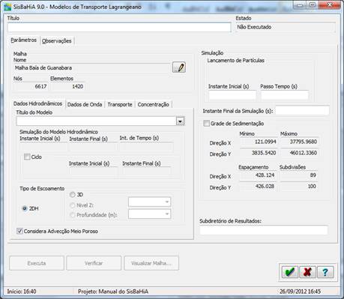Choose the Nível Z radio option
Screen dimensions: 344x299
[x=73, y=205]
